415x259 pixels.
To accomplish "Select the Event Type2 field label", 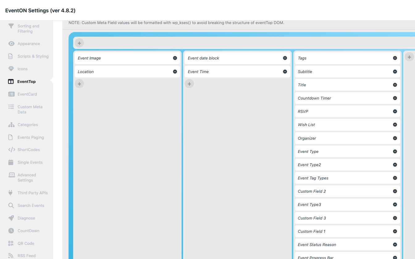I will coord(309,165).
